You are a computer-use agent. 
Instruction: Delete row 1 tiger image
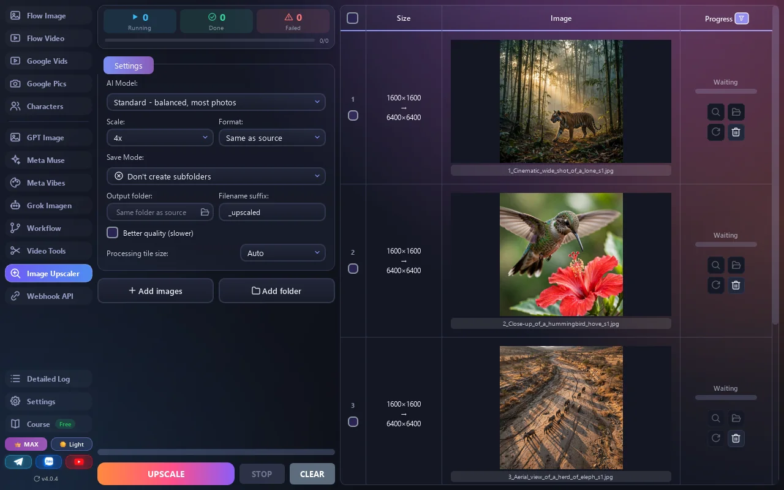pyautogui.click(x=736, y=132)
